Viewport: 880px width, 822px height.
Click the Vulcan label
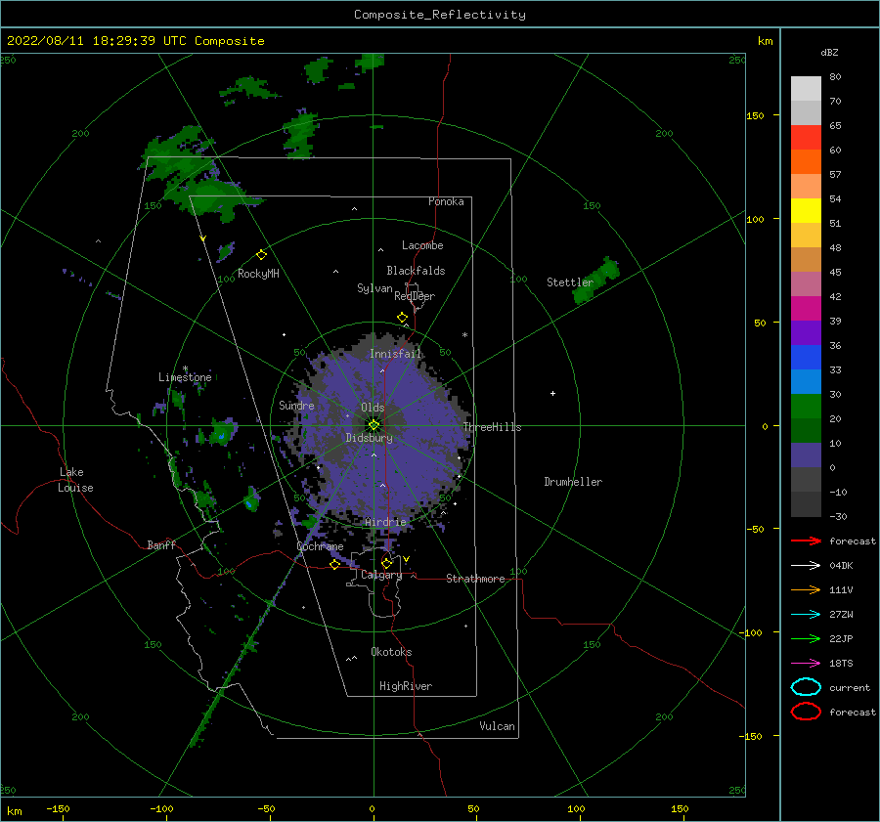(x=498, y=726)
